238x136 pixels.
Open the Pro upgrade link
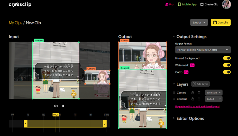(169, 4)
